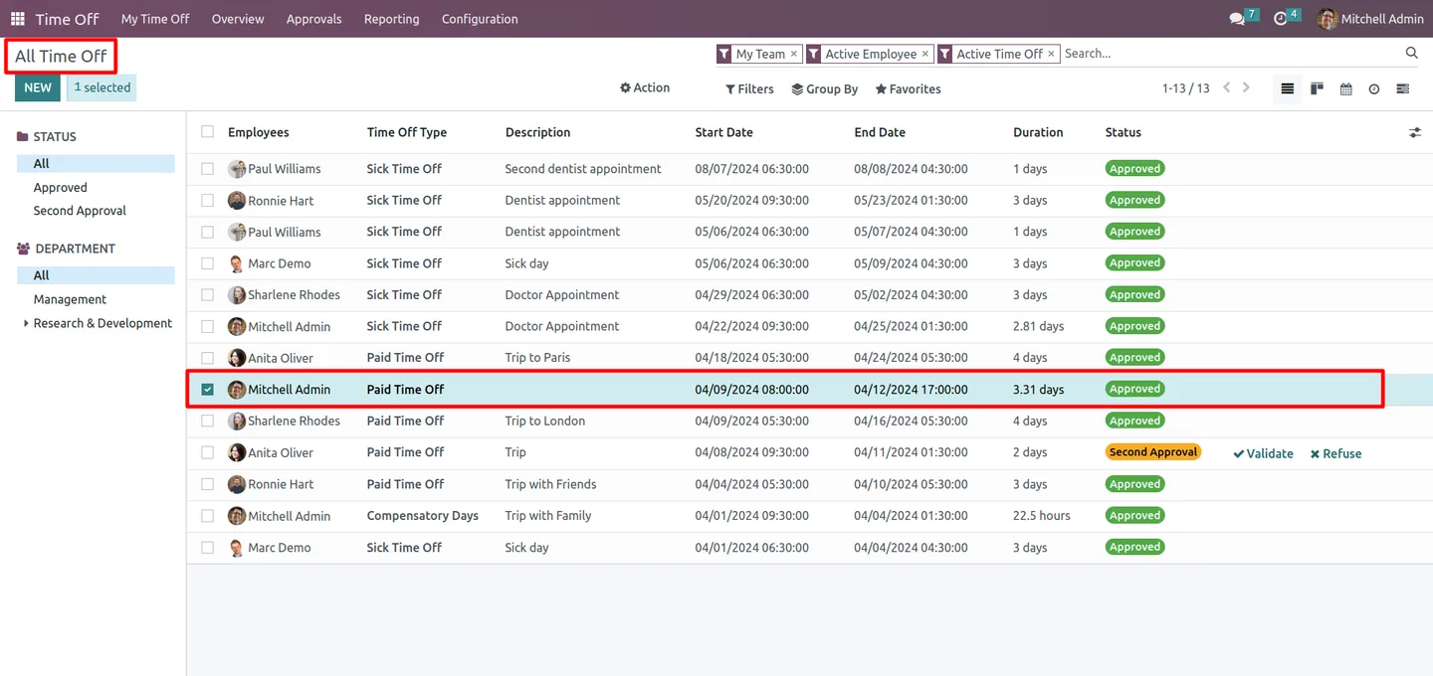The height and width of the screenshot is (676, 1433).
Task: Switch to calendar view icon
Action: coord(1345,89)
